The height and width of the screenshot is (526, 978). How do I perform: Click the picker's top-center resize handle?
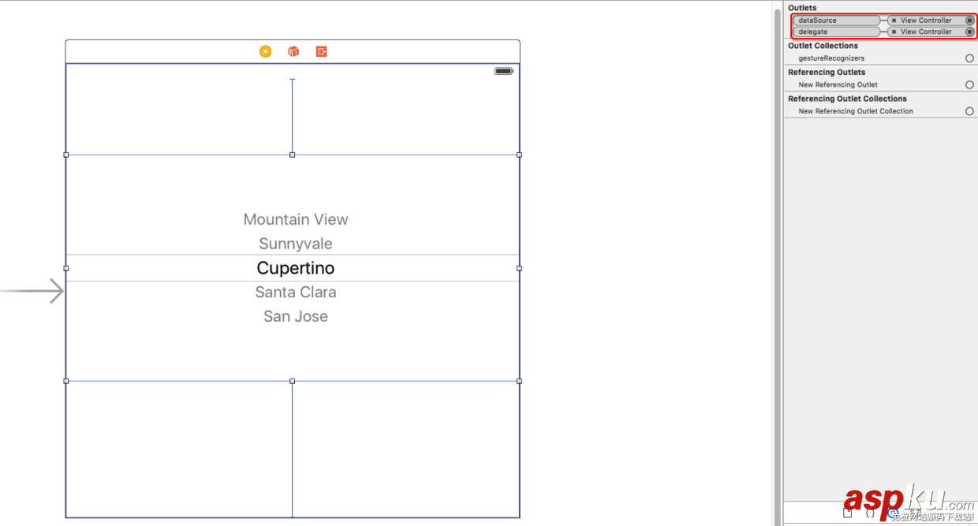point(293,155)
